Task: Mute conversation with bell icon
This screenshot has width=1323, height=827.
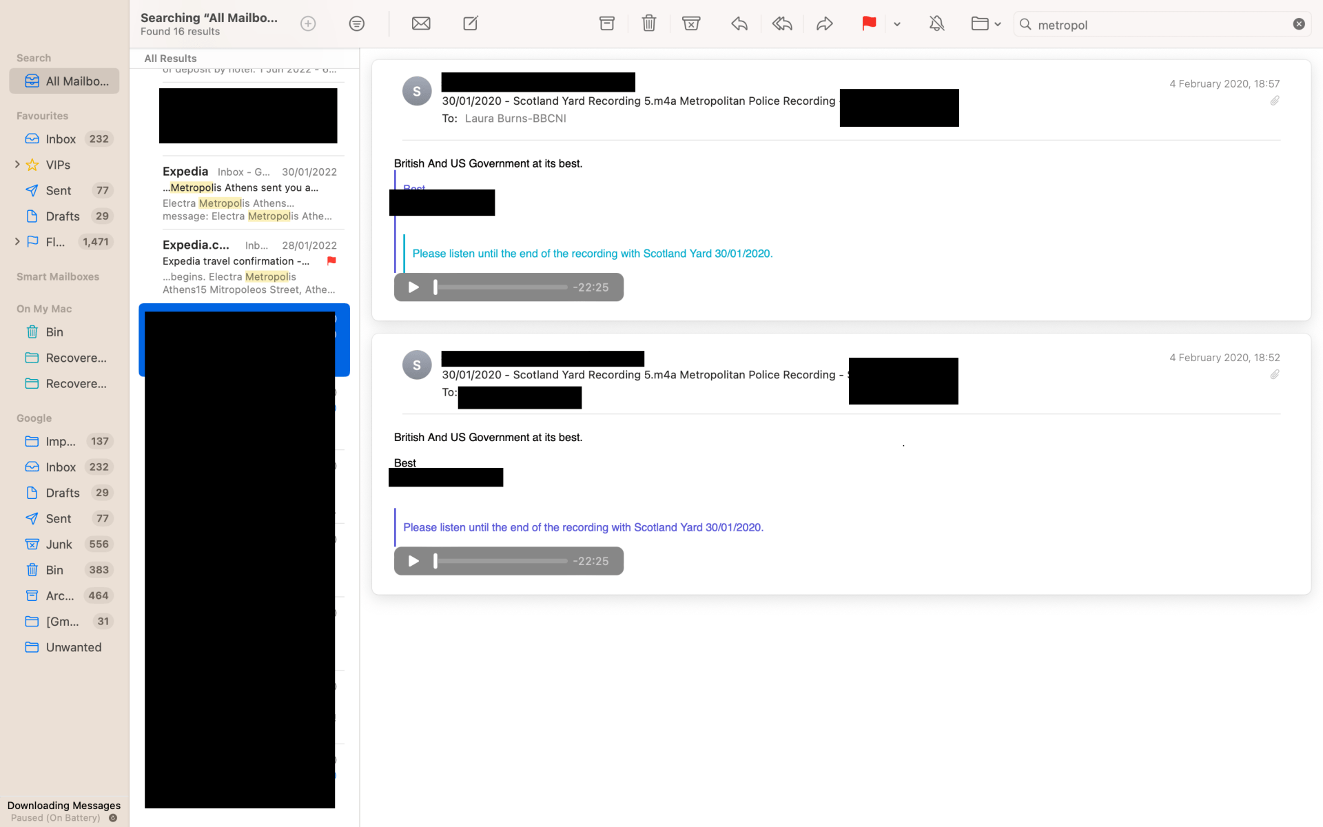Action: [x=936, y=23]
